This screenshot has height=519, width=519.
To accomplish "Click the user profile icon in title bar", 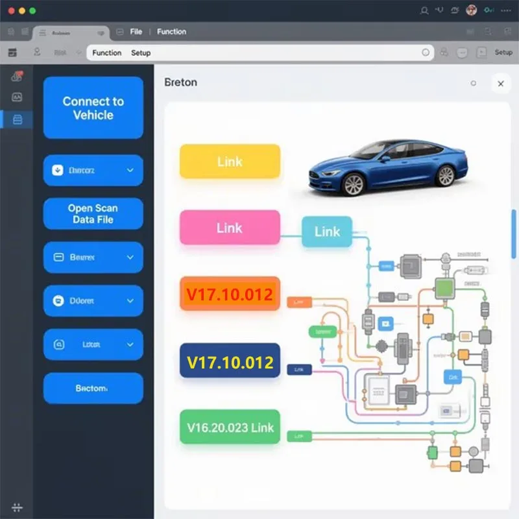I will click(424, 10).
